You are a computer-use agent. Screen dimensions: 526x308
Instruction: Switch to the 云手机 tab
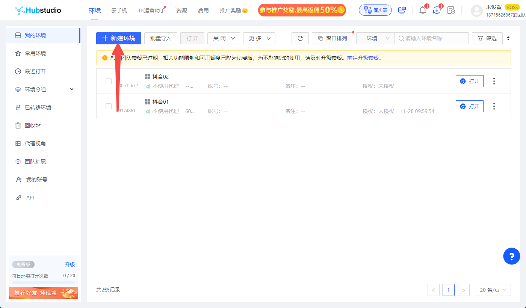pos(119,11)
